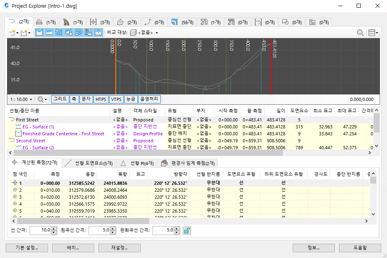
Task: Toggle the offset profile display filter
Action: pos(59,32)
